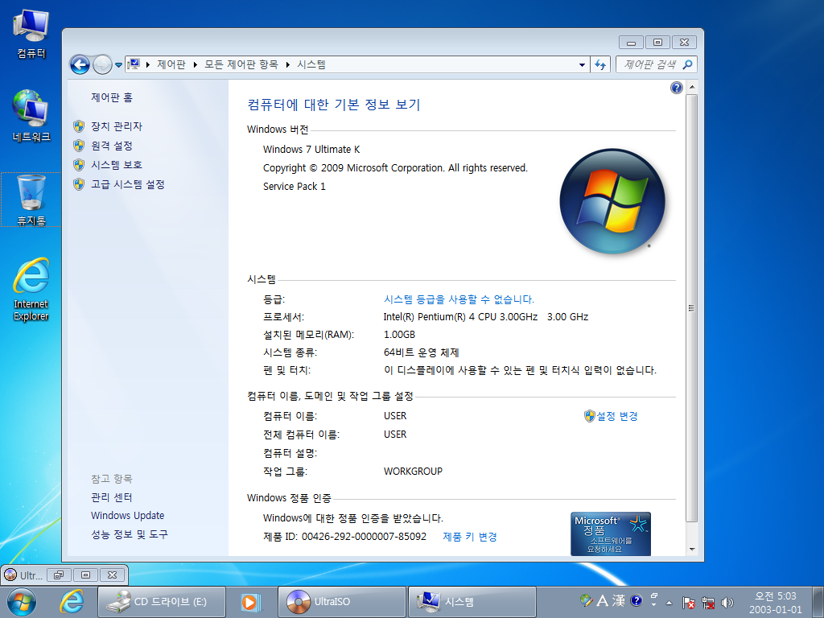Open recent pages dropdown next to nav arrows
Image resolution: width=824 pixels, height=618 pixels.
119,65
